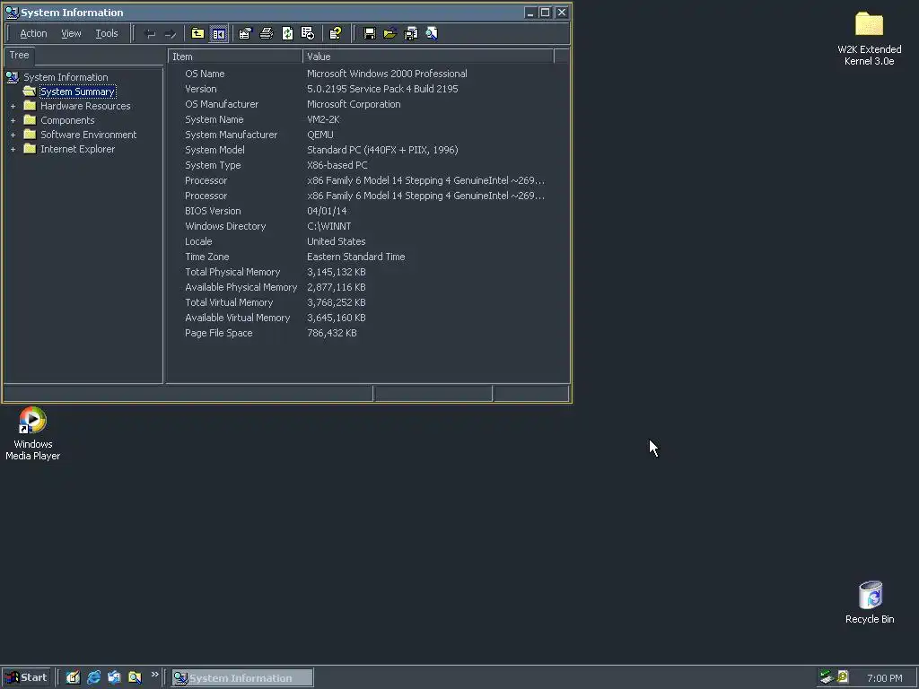The image size is (919, 689).
Task: Click the Item column header
Action: pos(235,57)
